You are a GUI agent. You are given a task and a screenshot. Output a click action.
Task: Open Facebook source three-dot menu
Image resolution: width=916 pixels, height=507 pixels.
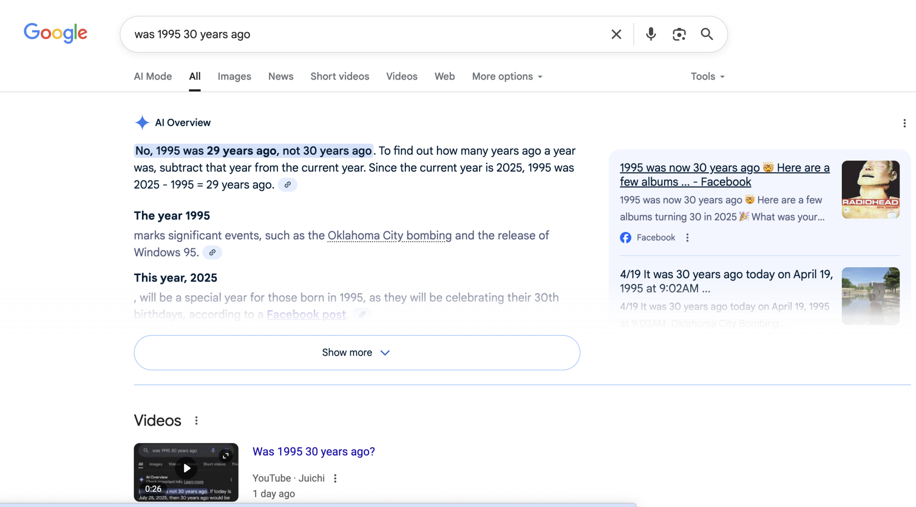pyautogui.click(x=687, y=237)
